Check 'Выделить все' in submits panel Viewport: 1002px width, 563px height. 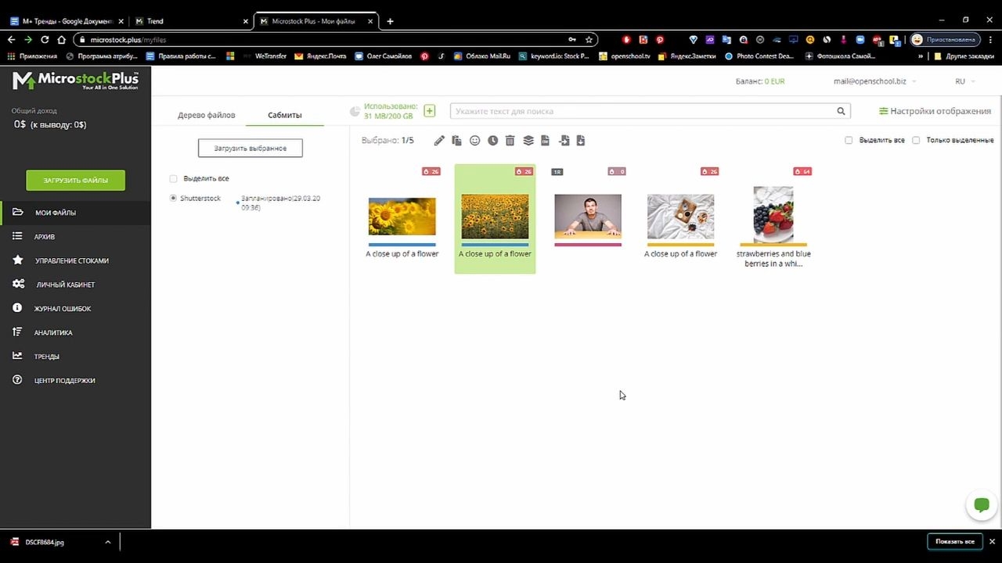tap(174, 179)
